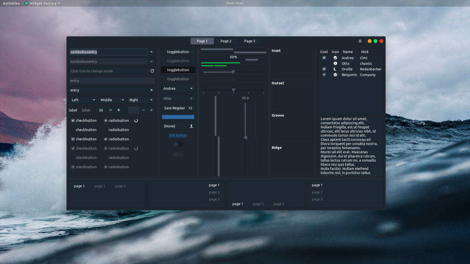The width and height of the screenshot is (470, 264).
Task: Open the (None) file chooser button
Action: click(x=178, y=126)
